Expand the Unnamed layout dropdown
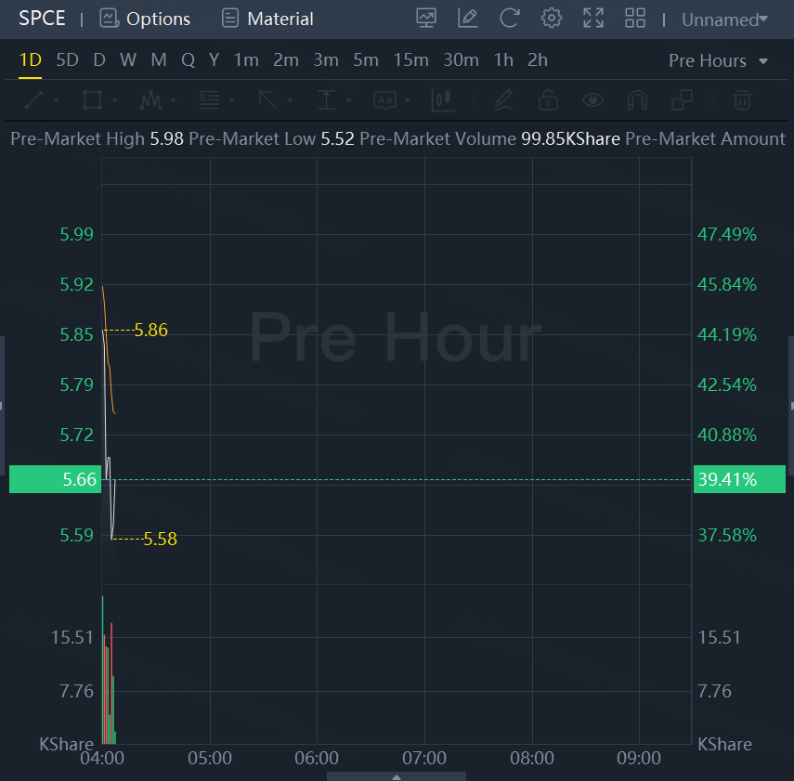The height and width of the screenshot is (781, 794). click(724, 20)
